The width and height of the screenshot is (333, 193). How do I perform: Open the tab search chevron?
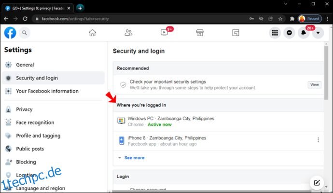coord(286,4)
